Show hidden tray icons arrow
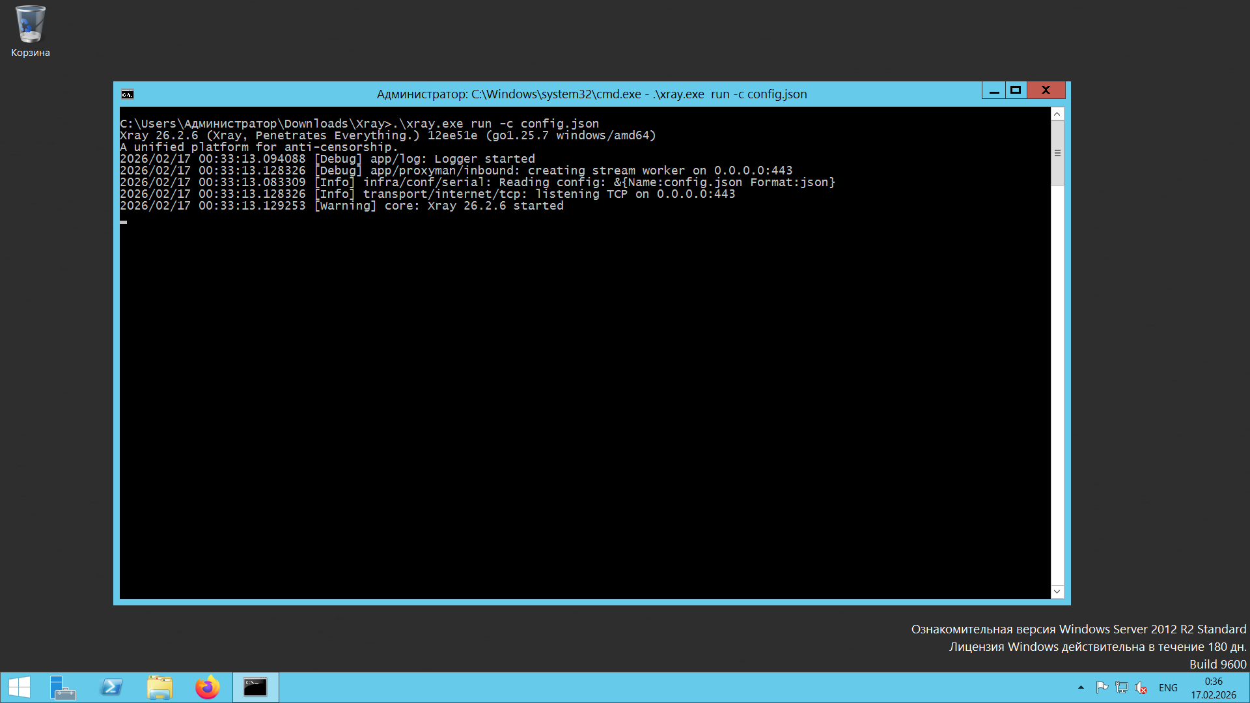The height and width of the screenshot is (703, 1250). (1081, 687)
